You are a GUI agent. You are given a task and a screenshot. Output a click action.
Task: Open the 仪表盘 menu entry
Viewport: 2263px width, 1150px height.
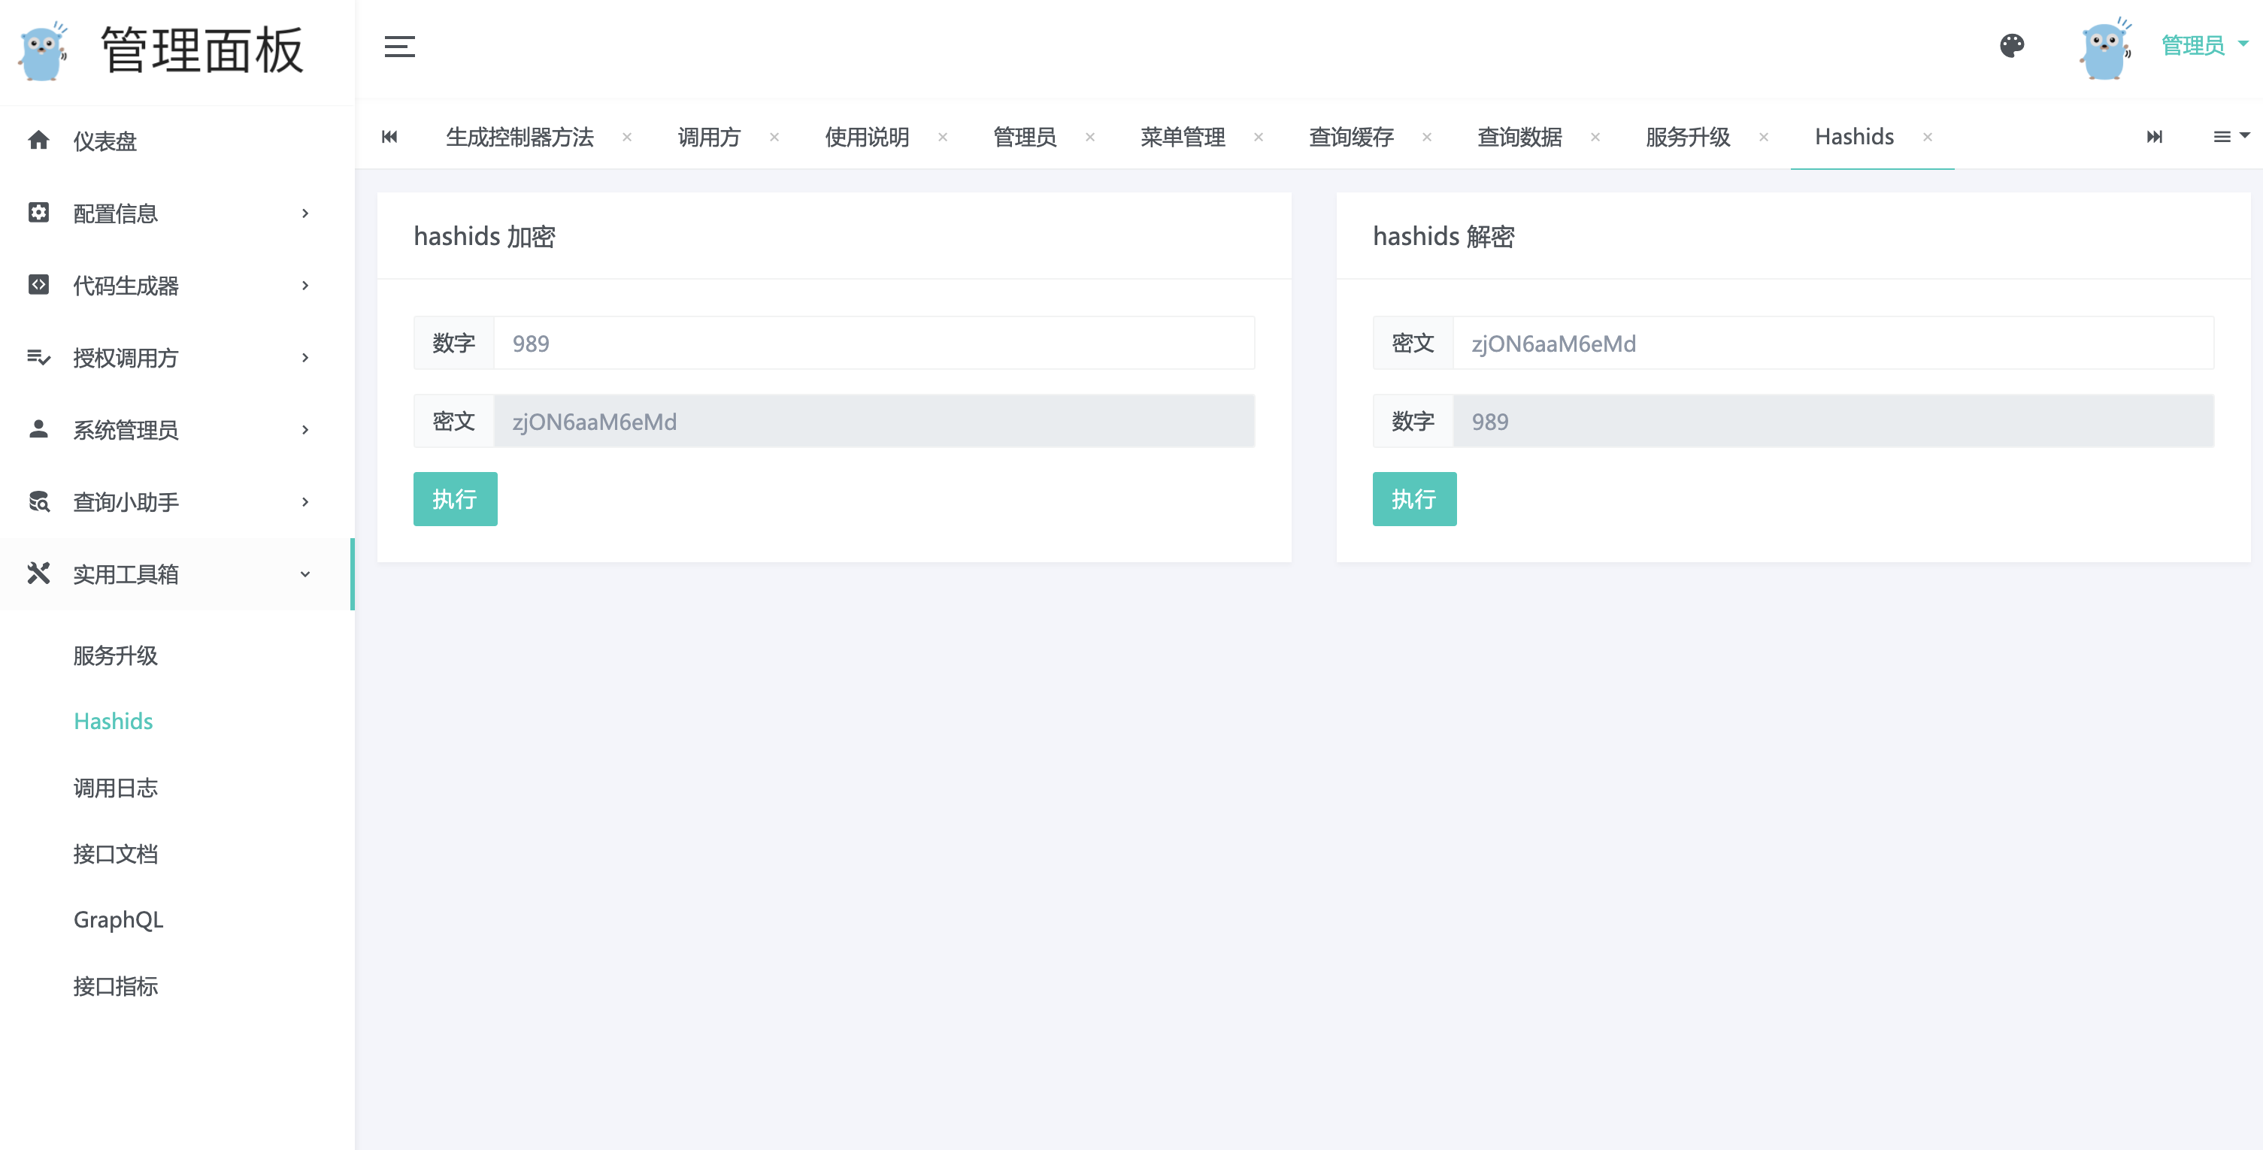(x=105, y=141)
